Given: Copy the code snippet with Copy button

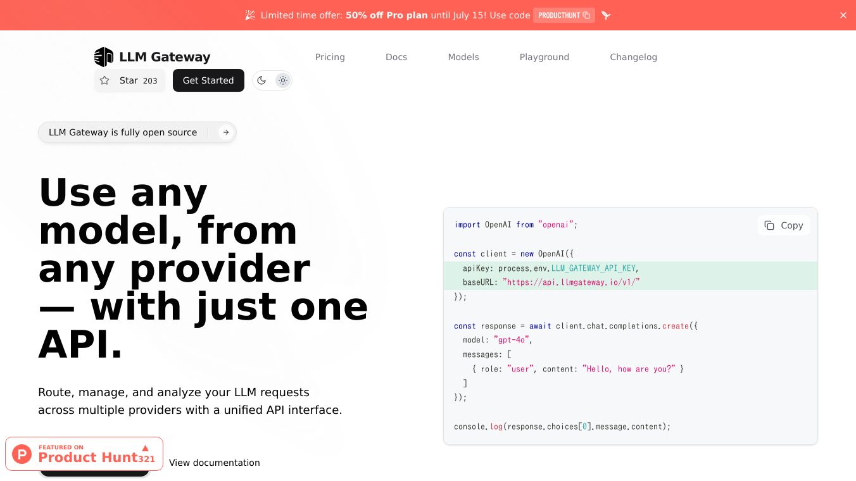Looking at the screenshot, I should tap(783, 225).
